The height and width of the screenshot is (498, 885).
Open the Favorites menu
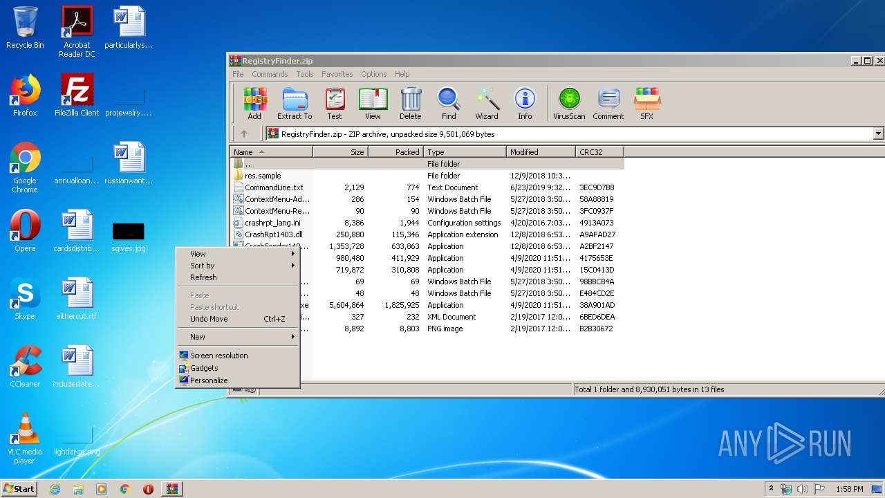click(337, 74)
